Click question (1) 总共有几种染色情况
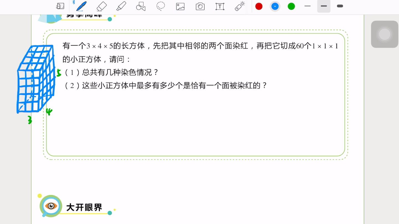Screen dimensions: 399x224 (111, 72)
